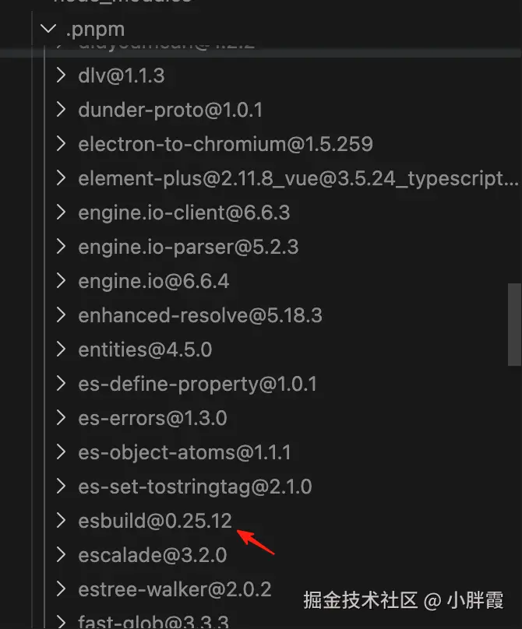Viewport: 522px width, 629px height.
Task: Collapse the .pnpm folder chevron
Action: [48, 30]
